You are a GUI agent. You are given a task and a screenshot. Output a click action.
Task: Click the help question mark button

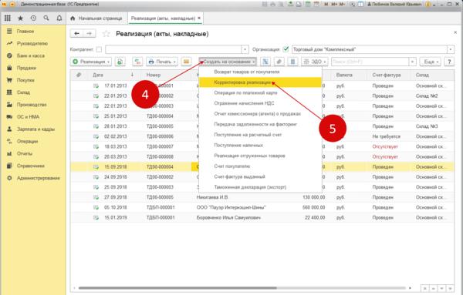click(x=449, y=62)
